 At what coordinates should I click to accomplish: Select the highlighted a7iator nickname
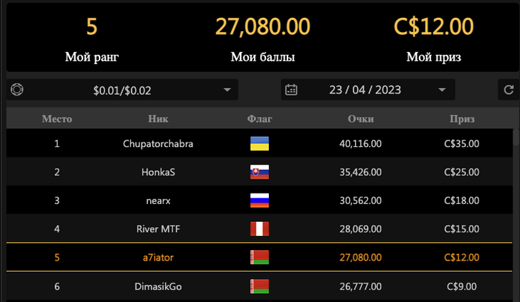(157, 257)
